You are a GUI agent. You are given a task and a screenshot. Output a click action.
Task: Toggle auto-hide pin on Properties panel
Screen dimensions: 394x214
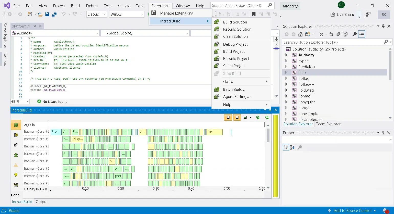pyautogui.click(x=383, y=133)
